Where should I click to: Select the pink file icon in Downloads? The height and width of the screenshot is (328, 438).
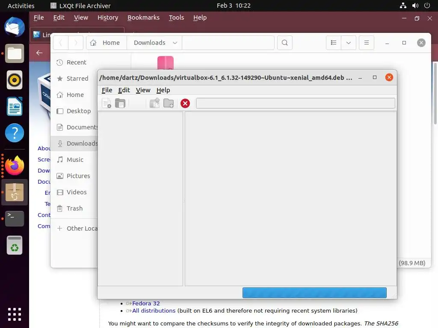166,63
